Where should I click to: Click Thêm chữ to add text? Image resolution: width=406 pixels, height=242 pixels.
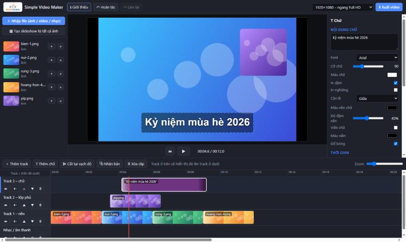click(45, 164)
